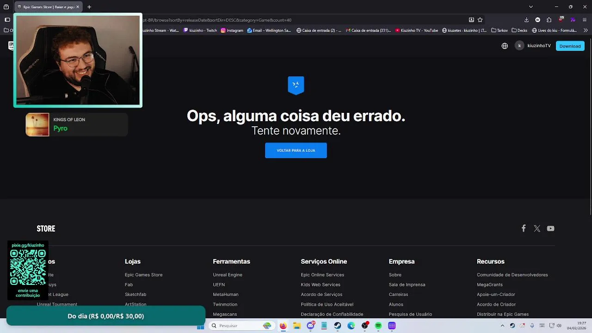Bookmark this page with star icon
Viewport: 592px width, 333px height.
(x=480, y=20)
